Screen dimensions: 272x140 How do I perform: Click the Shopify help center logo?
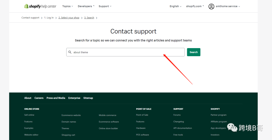[x=40, y=6]
